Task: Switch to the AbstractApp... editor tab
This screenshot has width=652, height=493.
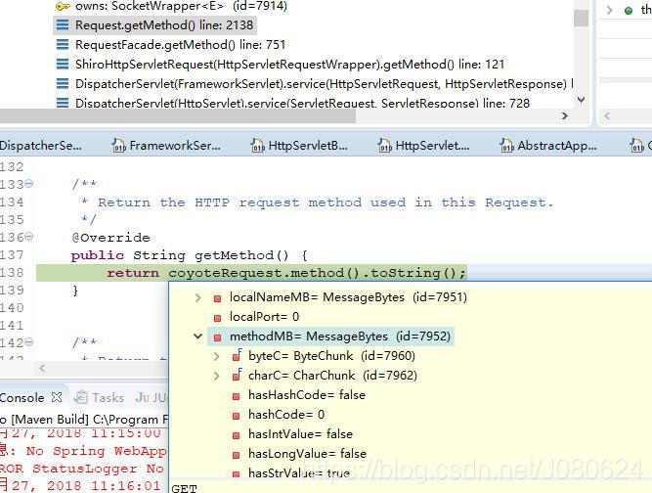Action: 548,146
